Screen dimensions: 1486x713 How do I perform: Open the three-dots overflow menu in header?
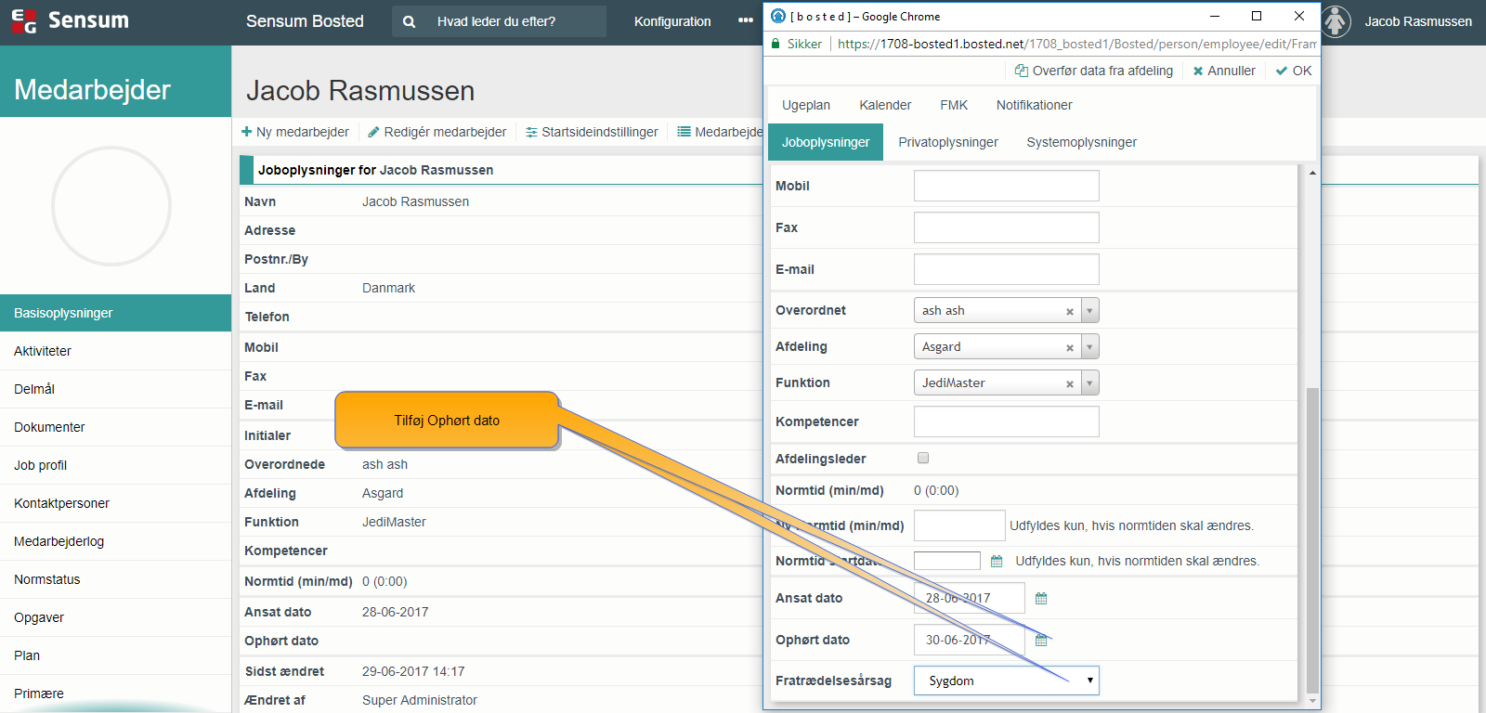[745, 20]
